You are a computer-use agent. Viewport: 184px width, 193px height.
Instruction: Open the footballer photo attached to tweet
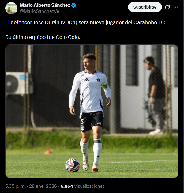tap(92, 111)
